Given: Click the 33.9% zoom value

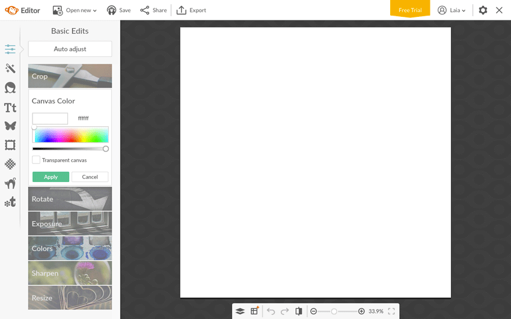Looking at the screenshot, I should (376, 311).
